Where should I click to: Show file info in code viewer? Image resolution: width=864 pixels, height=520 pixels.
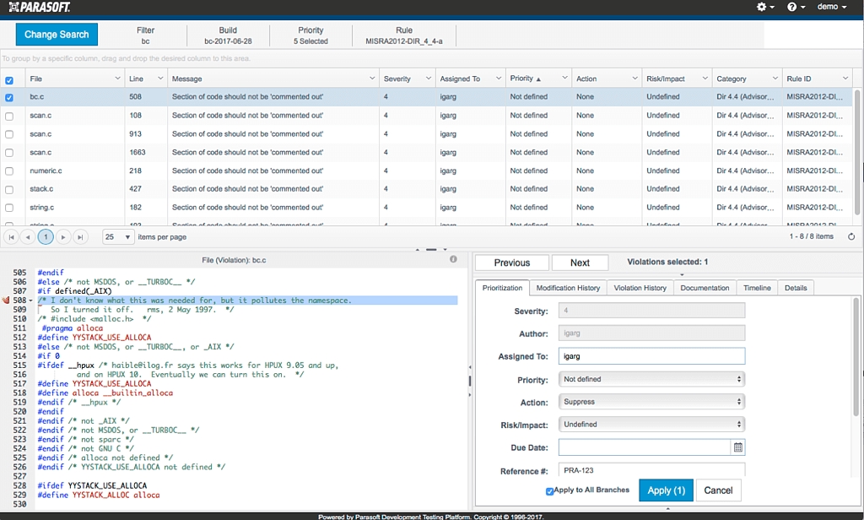coord(453,259)
